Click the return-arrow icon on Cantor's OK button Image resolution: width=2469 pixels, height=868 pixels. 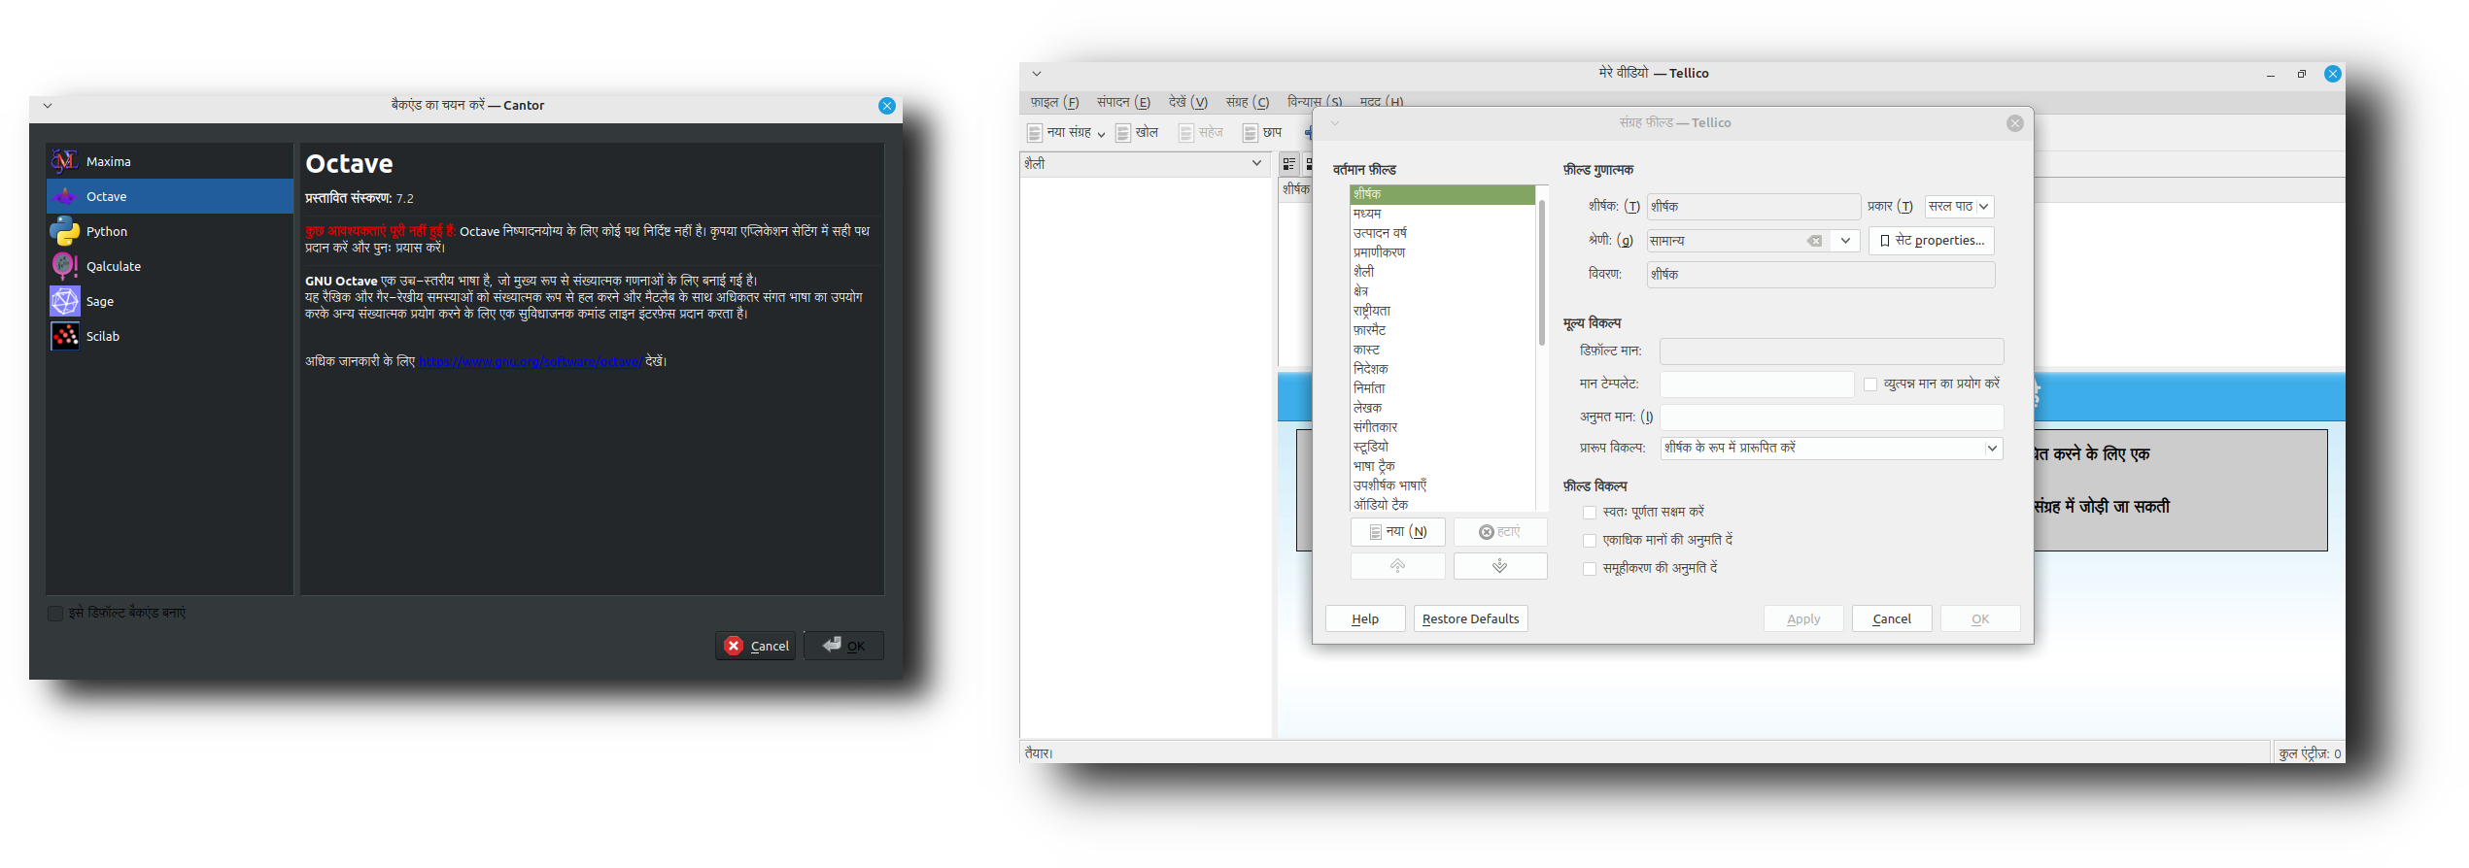click(x=832, y=645)
